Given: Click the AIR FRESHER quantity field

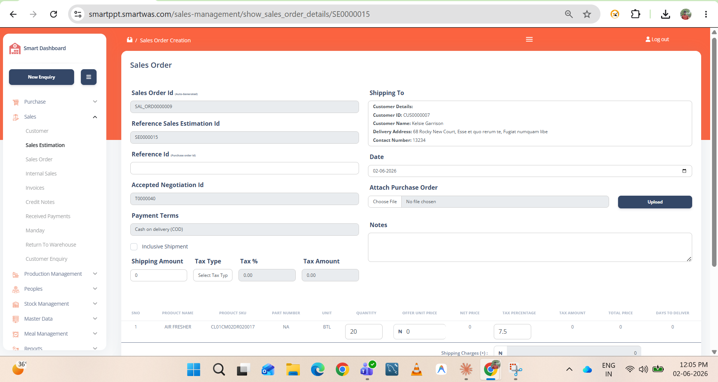Looking at the screenshot, I should (x=363, y=332).
